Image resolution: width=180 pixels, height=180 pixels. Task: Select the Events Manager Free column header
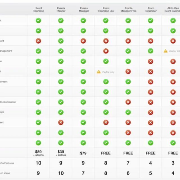click(129, 10)
